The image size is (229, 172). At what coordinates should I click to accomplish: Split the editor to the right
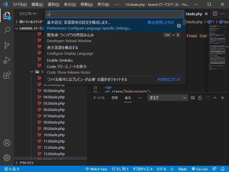[215, 14]
